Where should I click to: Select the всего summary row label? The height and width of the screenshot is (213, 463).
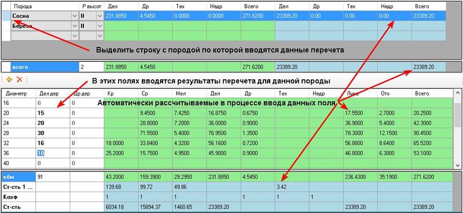[45, 67]
